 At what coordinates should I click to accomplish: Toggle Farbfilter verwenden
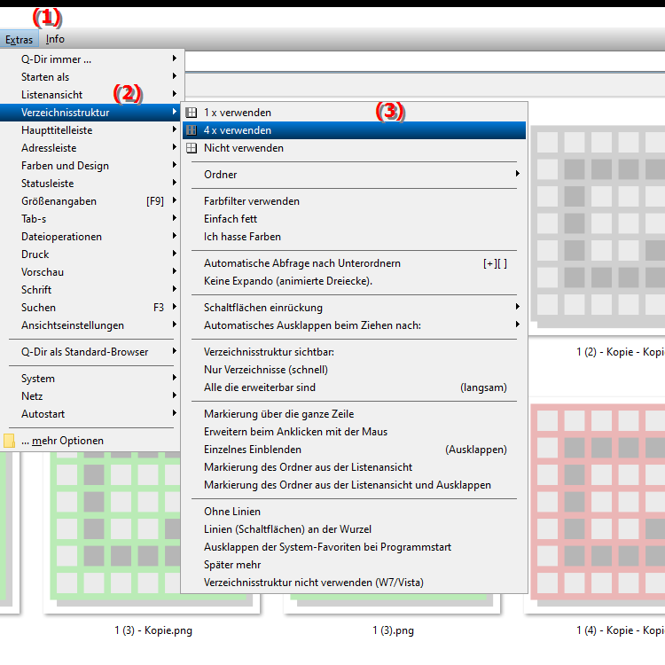point(354,201)
